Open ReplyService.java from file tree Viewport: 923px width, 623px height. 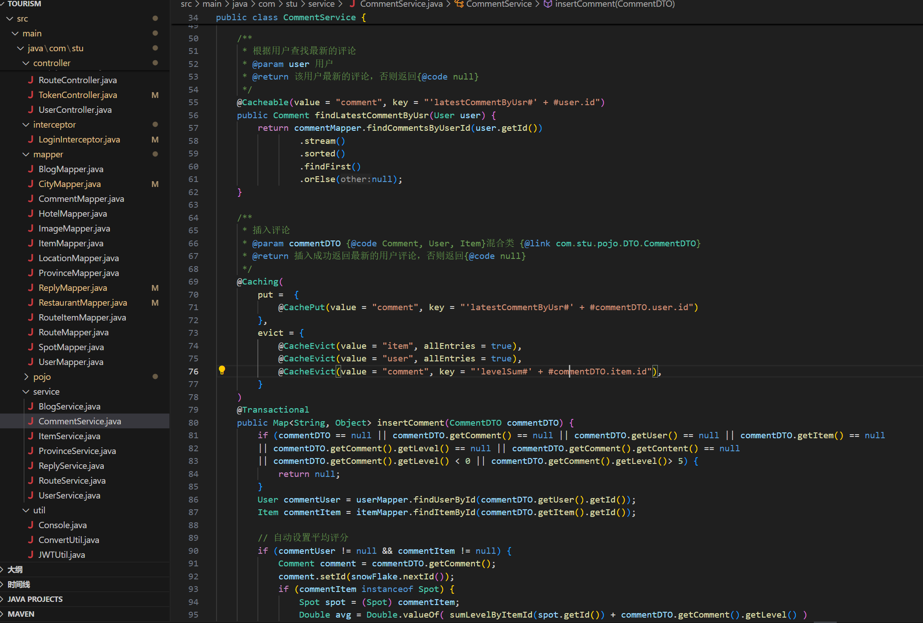pyautogui.click(x=71, y=466)
